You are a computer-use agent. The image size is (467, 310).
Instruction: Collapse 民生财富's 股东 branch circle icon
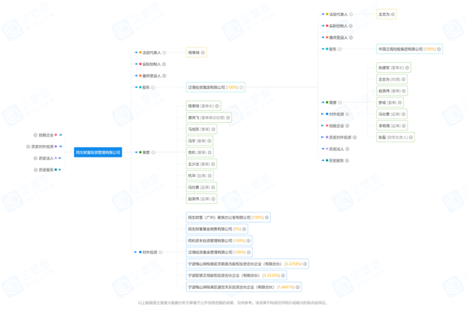tap(153, 87)
